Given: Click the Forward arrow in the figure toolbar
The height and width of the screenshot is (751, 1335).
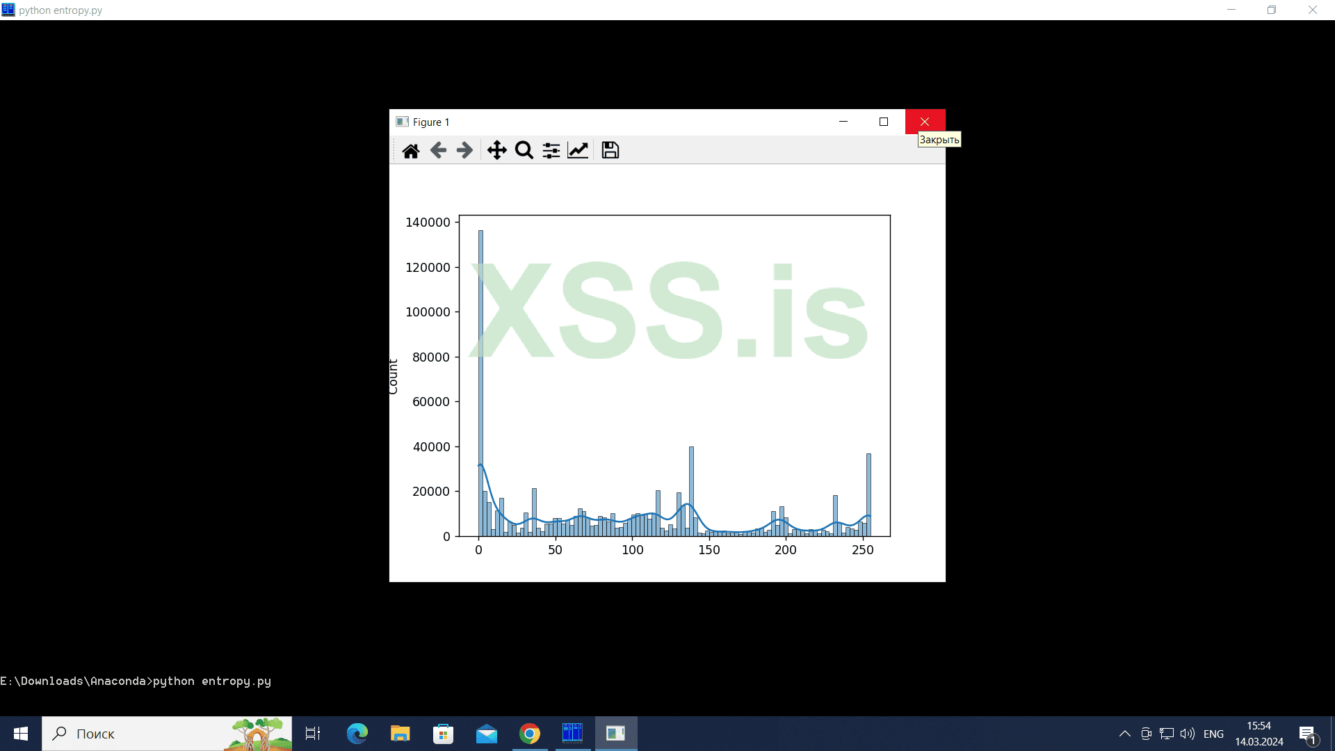Looking at the screenshot, I should 464,150.
